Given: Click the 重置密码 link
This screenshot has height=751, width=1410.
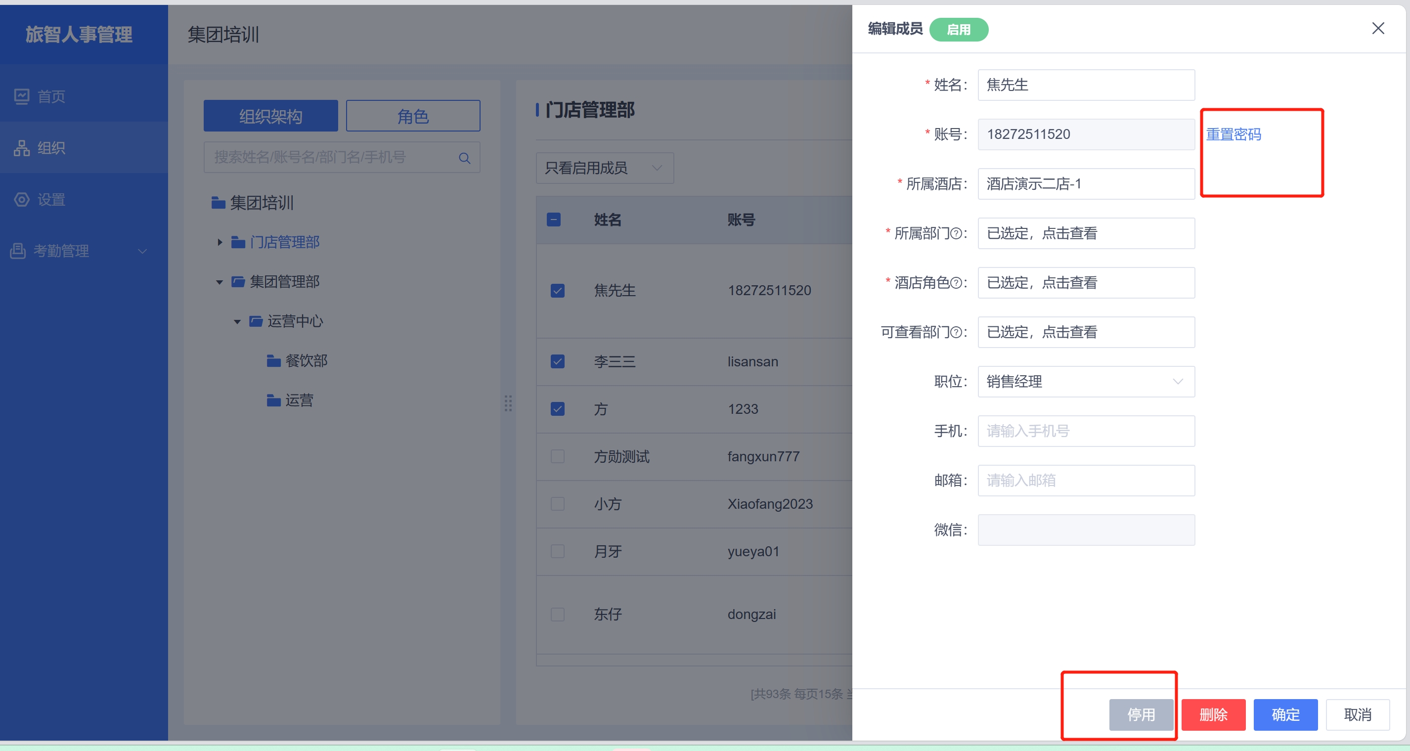Looking at the screenshot, I should pyautogui.click(x=1233, y=134).
